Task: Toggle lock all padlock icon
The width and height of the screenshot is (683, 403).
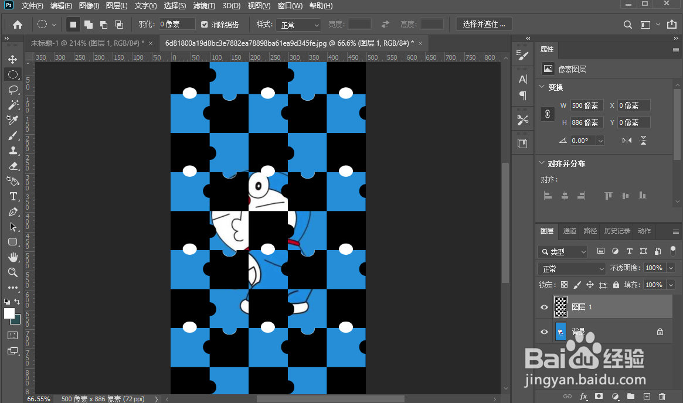Action: [x=616, y=285]
